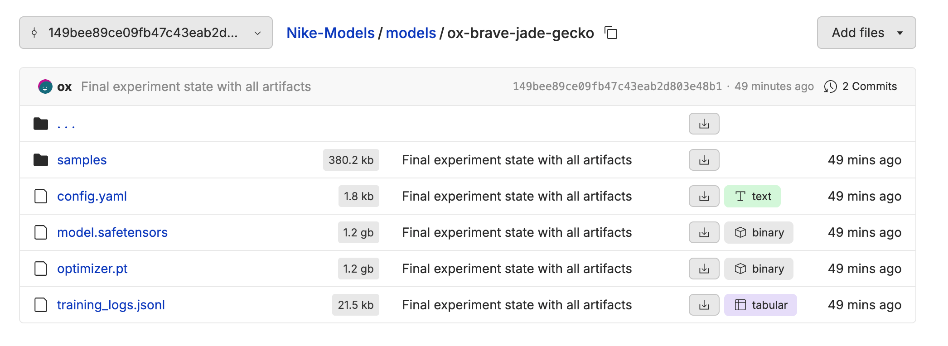This screenshot has height=346, width=948.
Task: Download the parent directory contents
Action: click(x=704, y=124)
